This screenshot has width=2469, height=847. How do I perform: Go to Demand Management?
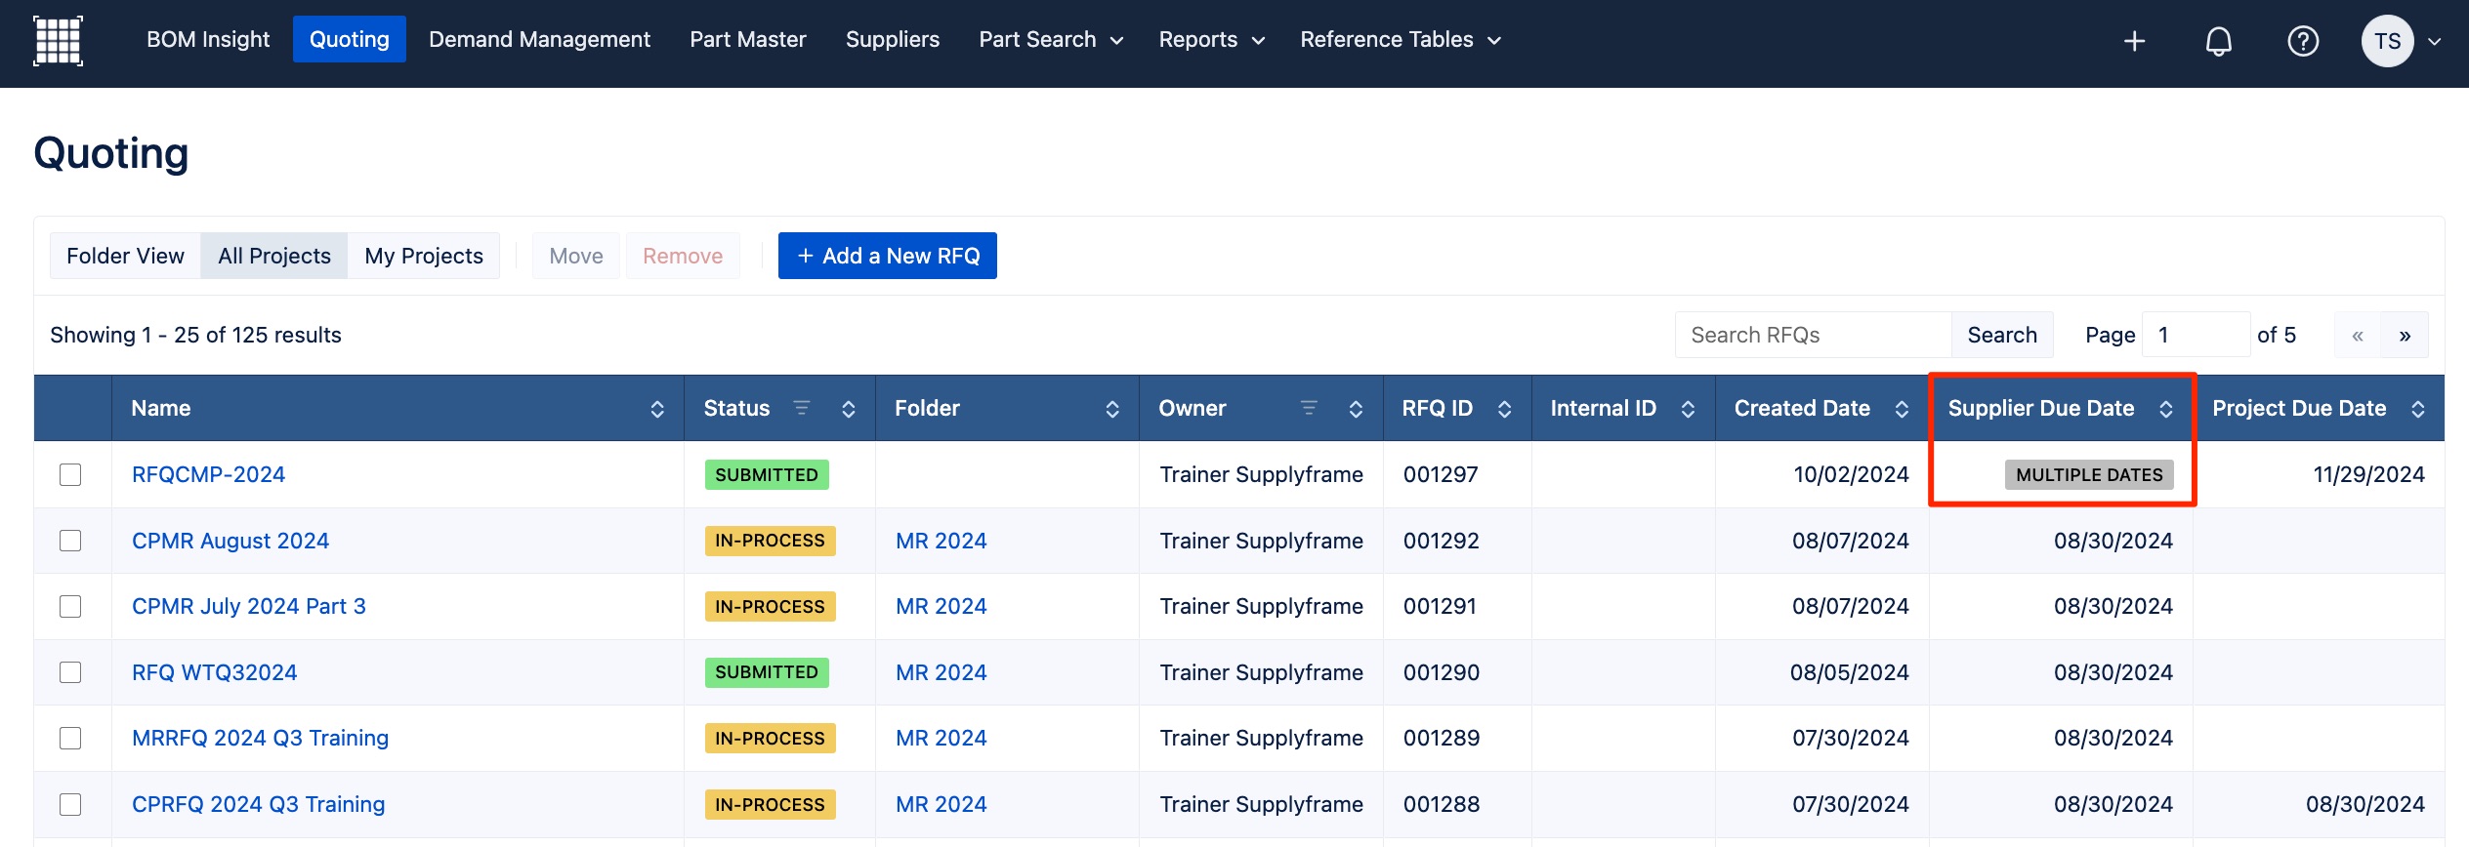coord(539,39)
